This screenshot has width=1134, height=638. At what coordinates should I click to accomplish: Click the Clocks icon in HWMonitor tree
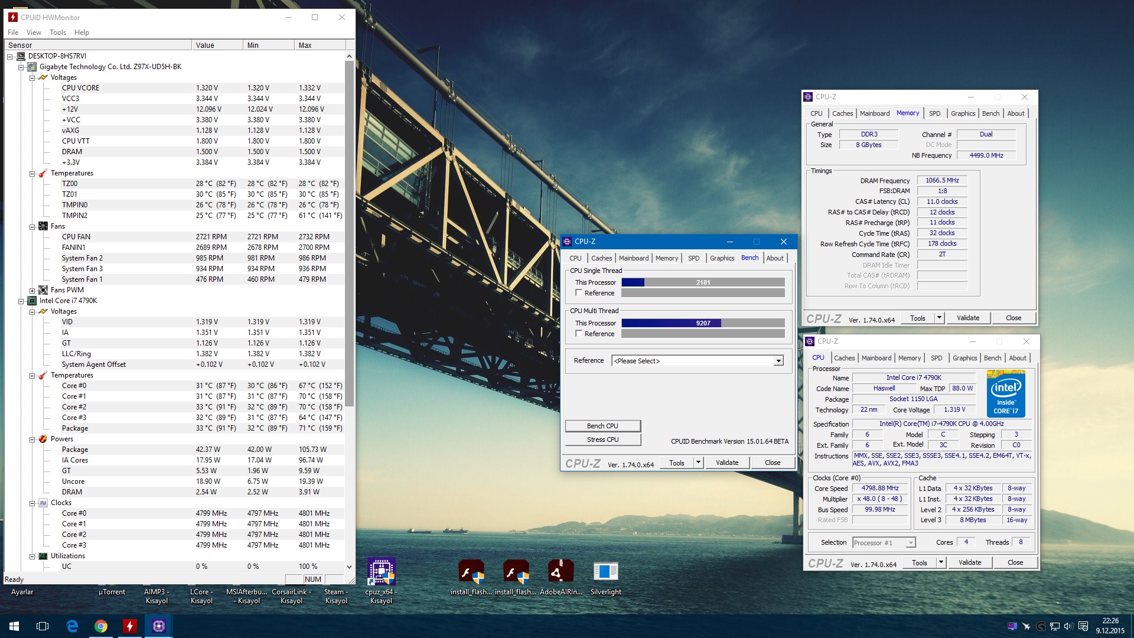click(x=43, y=503)
